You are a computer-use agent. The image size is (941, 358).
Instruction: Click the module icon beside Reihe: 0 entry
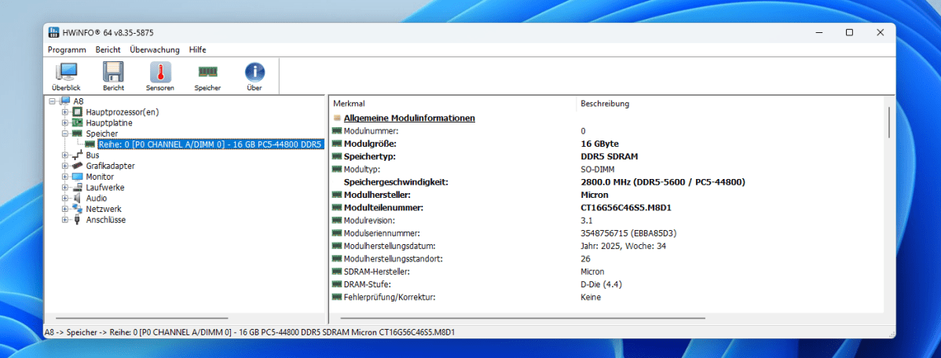[x=90, y=144]
